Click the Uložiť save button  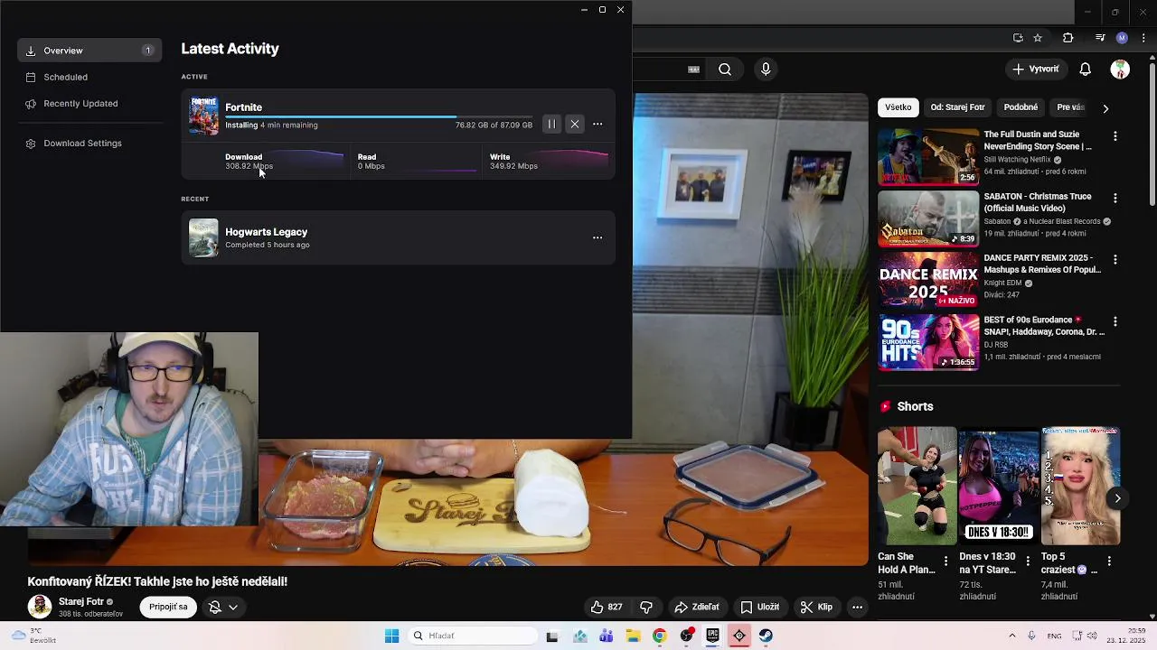[760, 608]
